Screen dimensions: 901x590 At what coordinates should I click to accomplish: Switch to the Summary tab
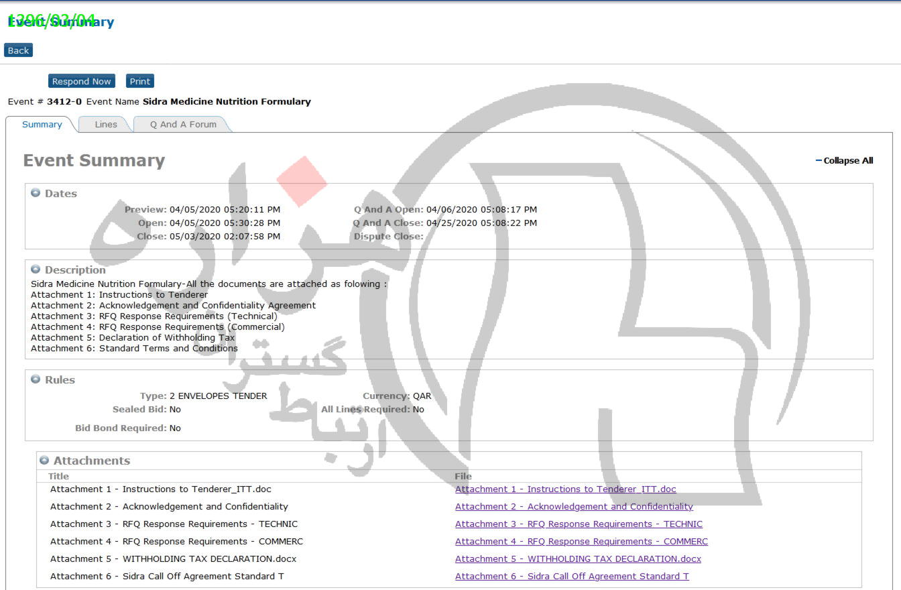42,124
